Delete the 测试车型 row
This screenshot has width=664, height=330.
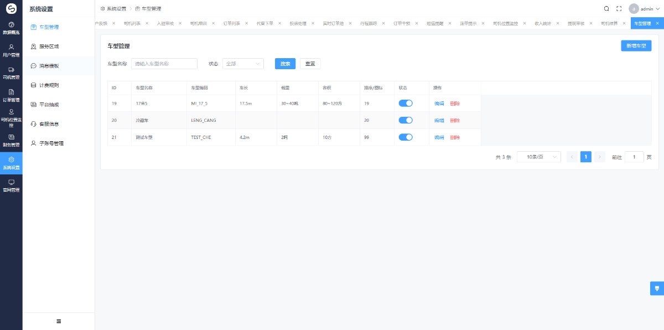pos(455,137)
